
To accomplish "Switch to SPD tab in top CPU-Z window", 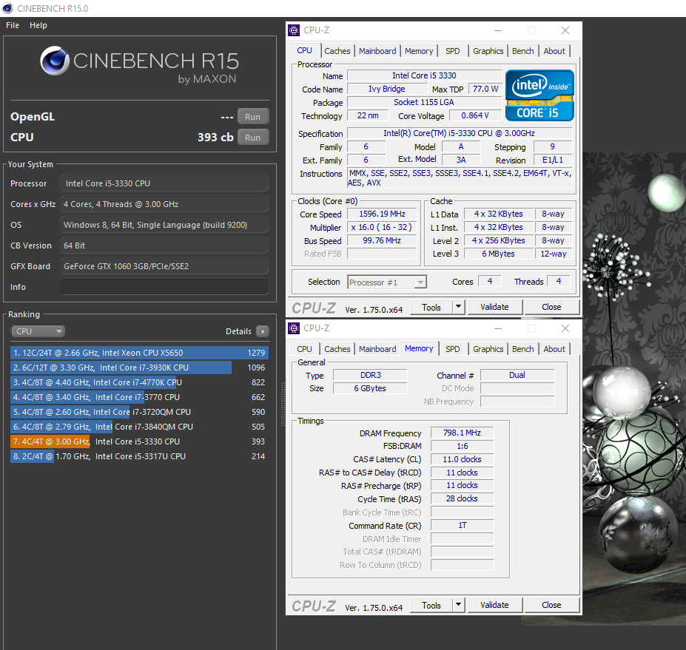I will (x=452, y=51).
